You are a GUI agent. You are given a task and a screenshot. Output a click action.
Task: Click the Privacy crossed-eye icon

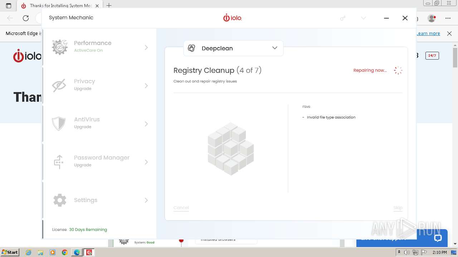click(x=59, y=85)
